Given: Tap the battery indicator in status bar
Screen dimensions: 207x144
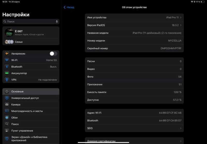Looking at the screenshot, I should 203,2.
